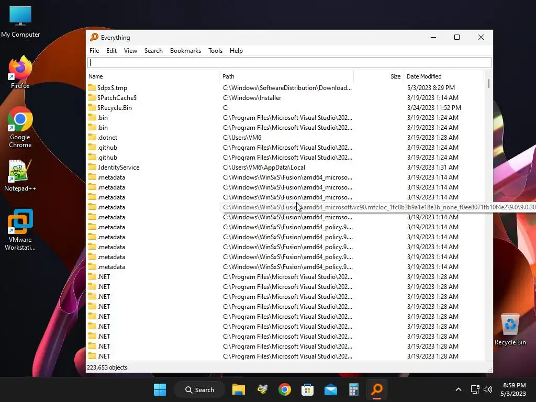
Task: Open the Bookmarks menu
Action: point(185,51)
